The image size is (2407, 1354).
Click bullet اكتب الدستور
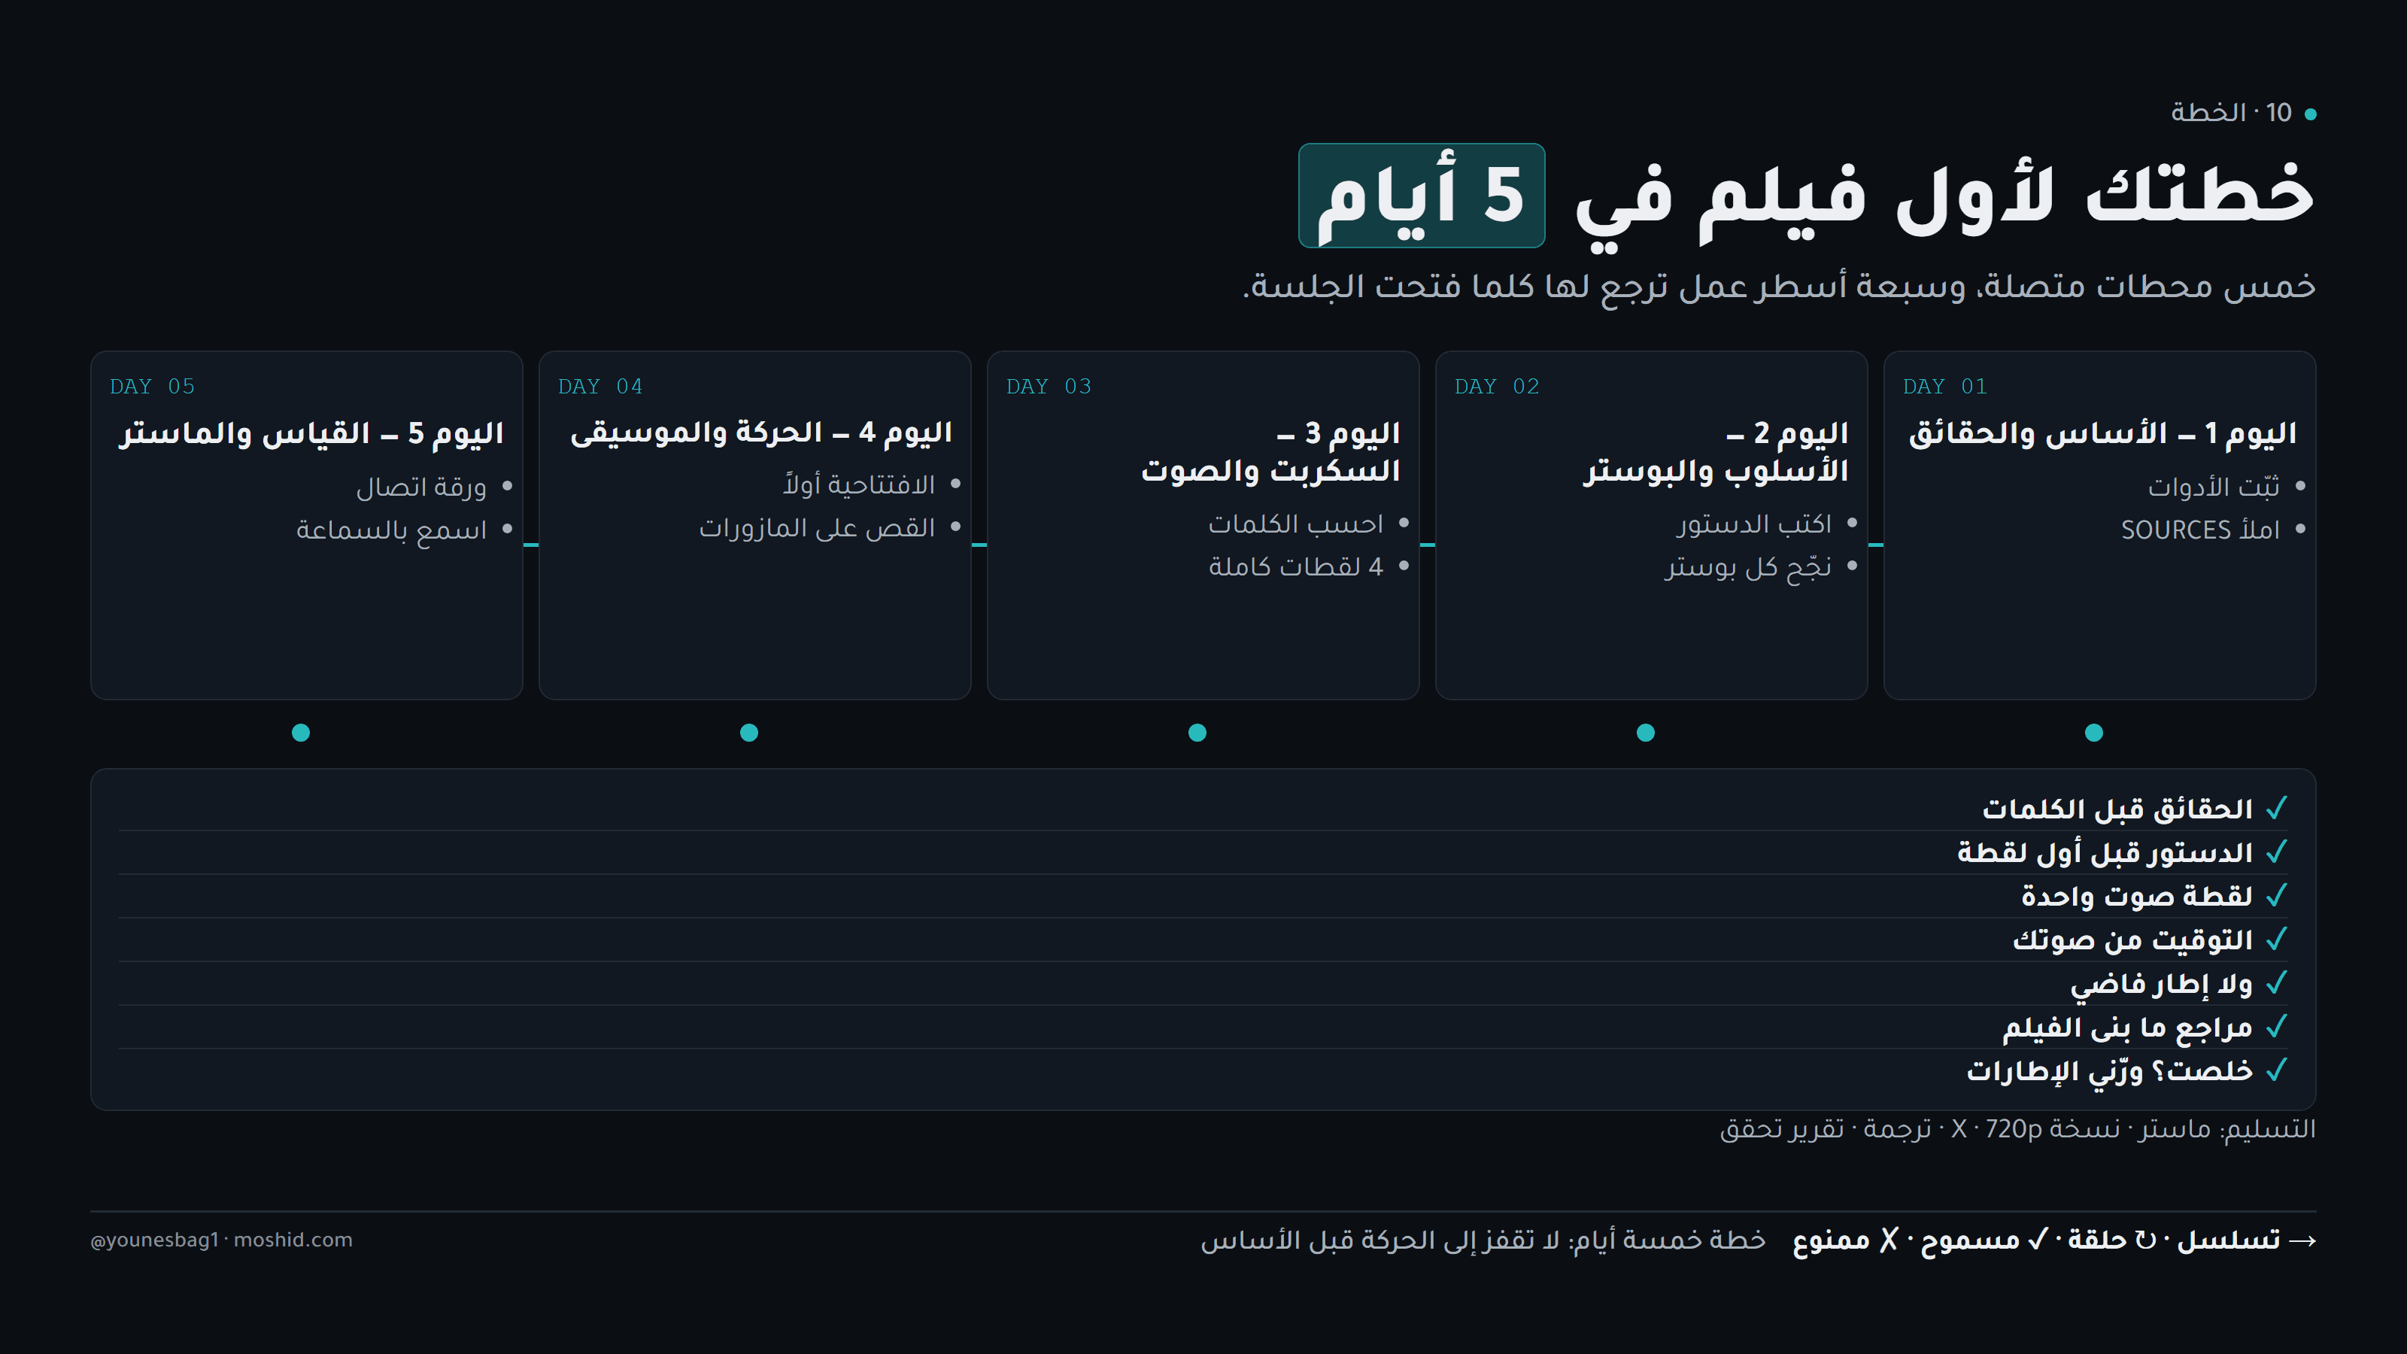1754,524
